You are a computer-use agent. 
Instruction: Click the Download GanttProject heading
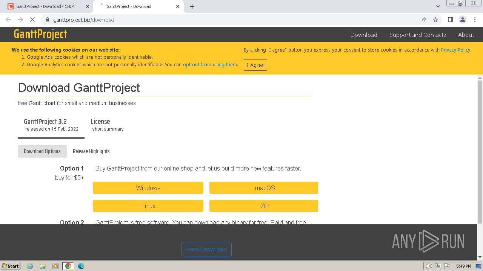79,88
